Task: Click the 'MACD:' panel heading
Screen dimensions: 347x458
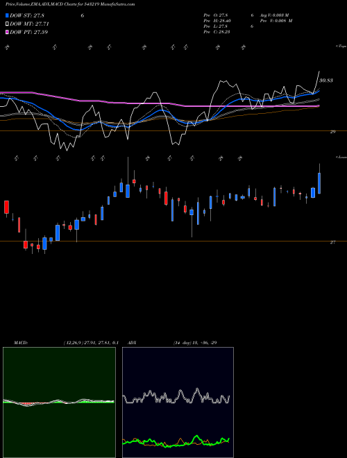Action: tap(21, 343)
